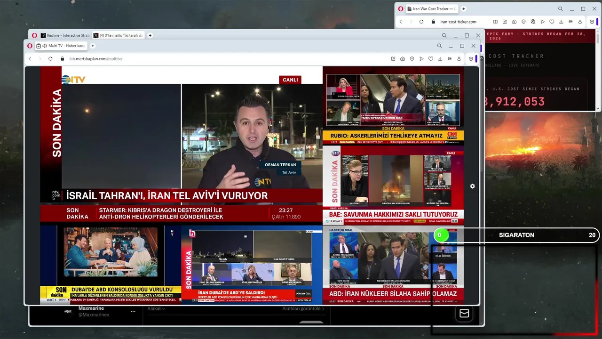Image resolution: width=602 pixels, height=339 pixels.
Task: Open Opera menu in Redline window
Action: pyautogui.click(x=34, y=35)
